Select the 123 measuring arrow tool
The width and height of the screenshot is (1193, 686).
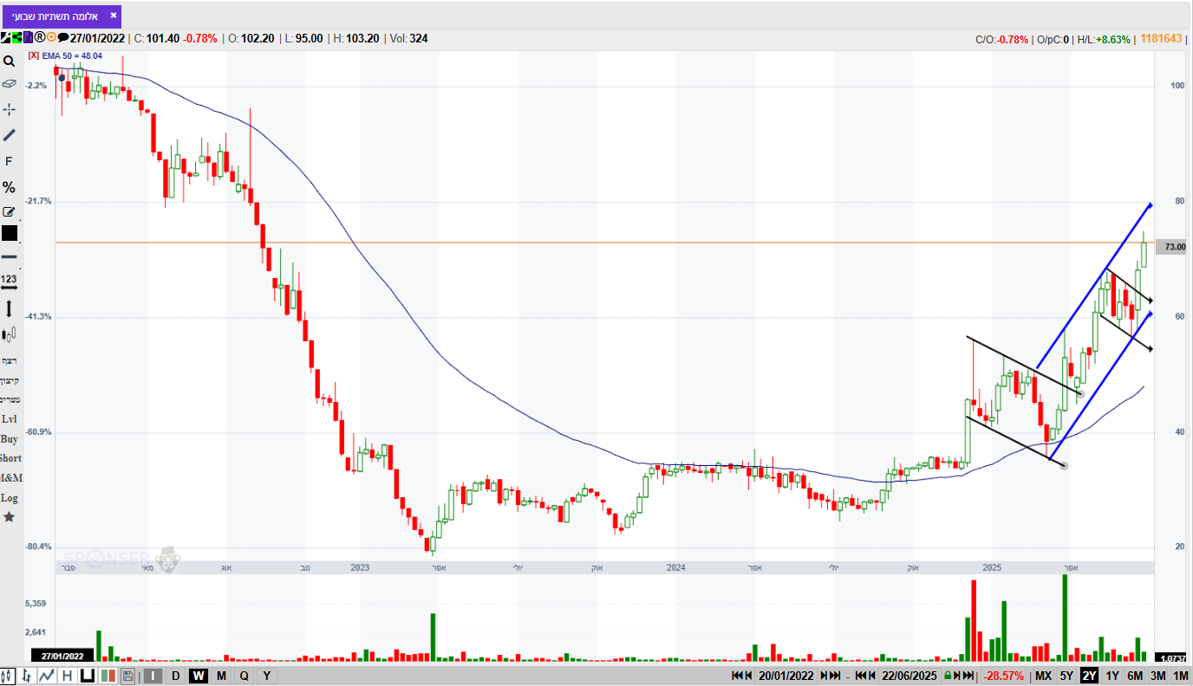pyautogui.click(x=9, y=282)
